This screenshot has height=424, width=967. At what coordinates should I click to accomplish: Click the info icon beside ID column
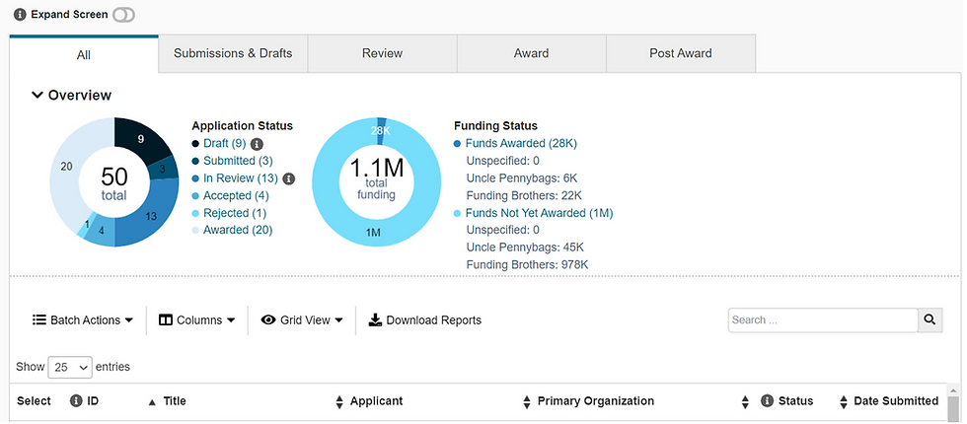pos(76,401)
